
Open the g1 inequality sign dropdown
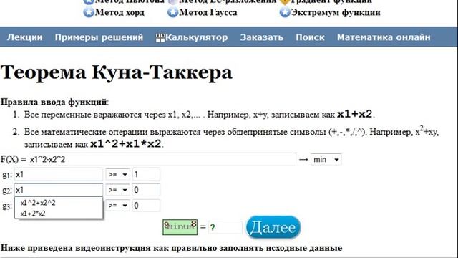[117, 174]
